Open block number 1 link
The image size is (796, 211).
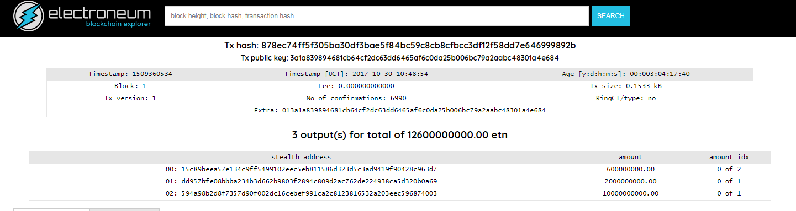point(144,86)
